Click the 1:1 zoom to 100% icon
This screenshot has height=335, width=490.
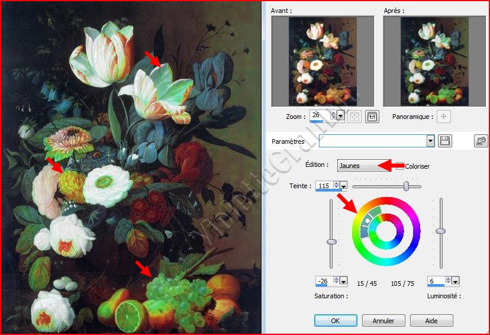(372, 117)
